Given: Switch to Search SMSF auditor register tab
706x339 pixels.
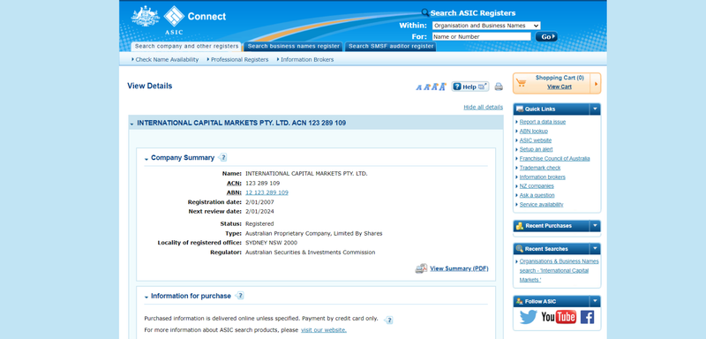Looking at the screenshot, I should pos(391,47).
